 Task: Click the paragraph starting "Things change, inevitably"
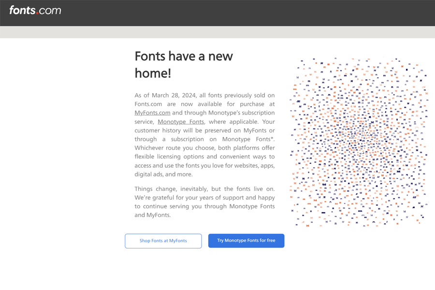coord(205,202)
